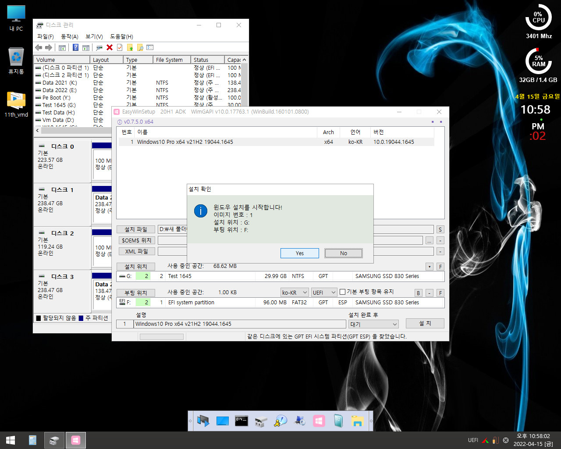Click the description field Windows10 Pro x64 v21H2
This screenshot has width=561, height=449.
coord(240,324)
